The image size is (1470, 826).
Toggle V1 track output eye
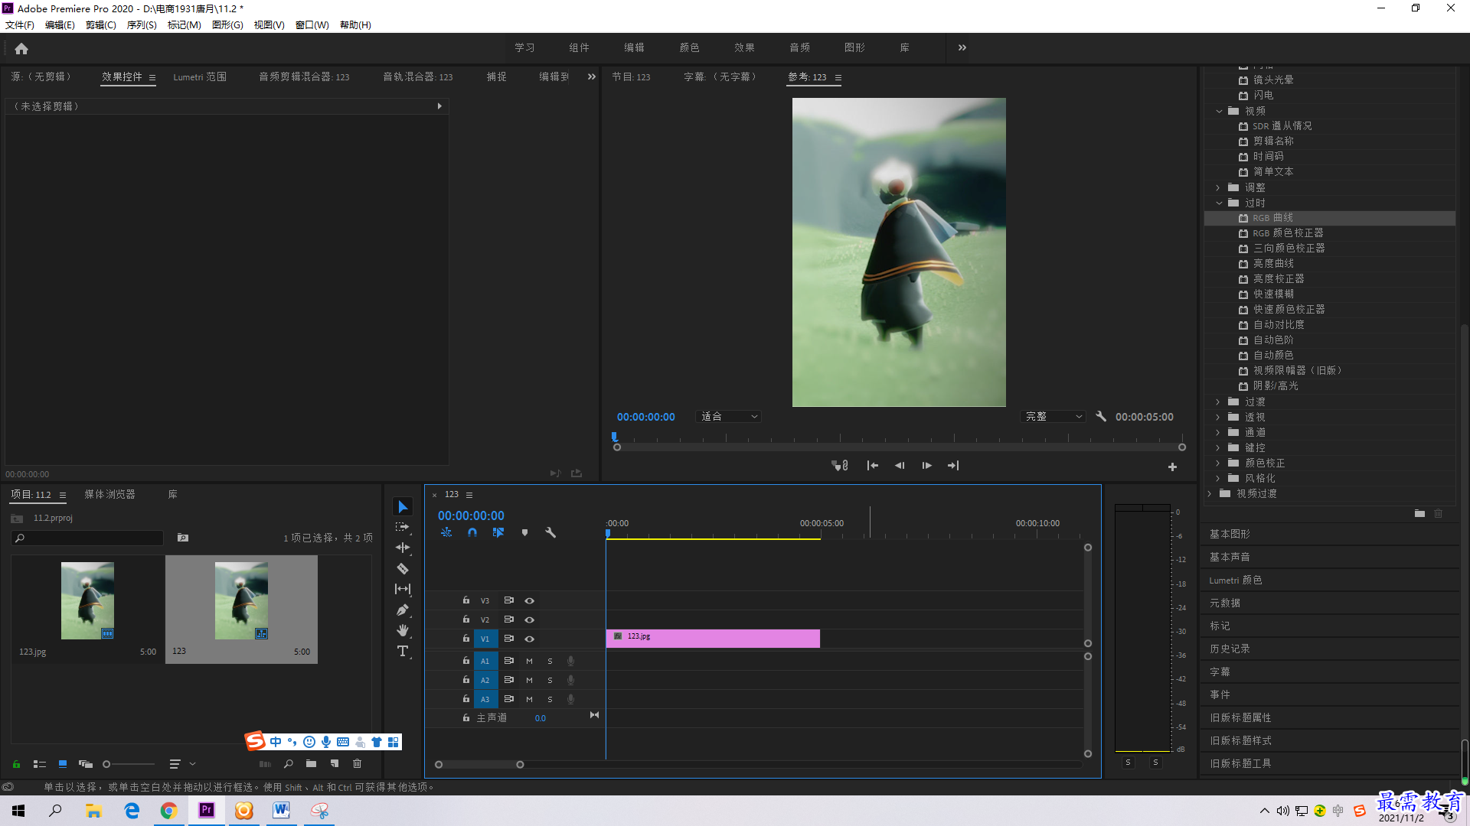tap(529, 639)
